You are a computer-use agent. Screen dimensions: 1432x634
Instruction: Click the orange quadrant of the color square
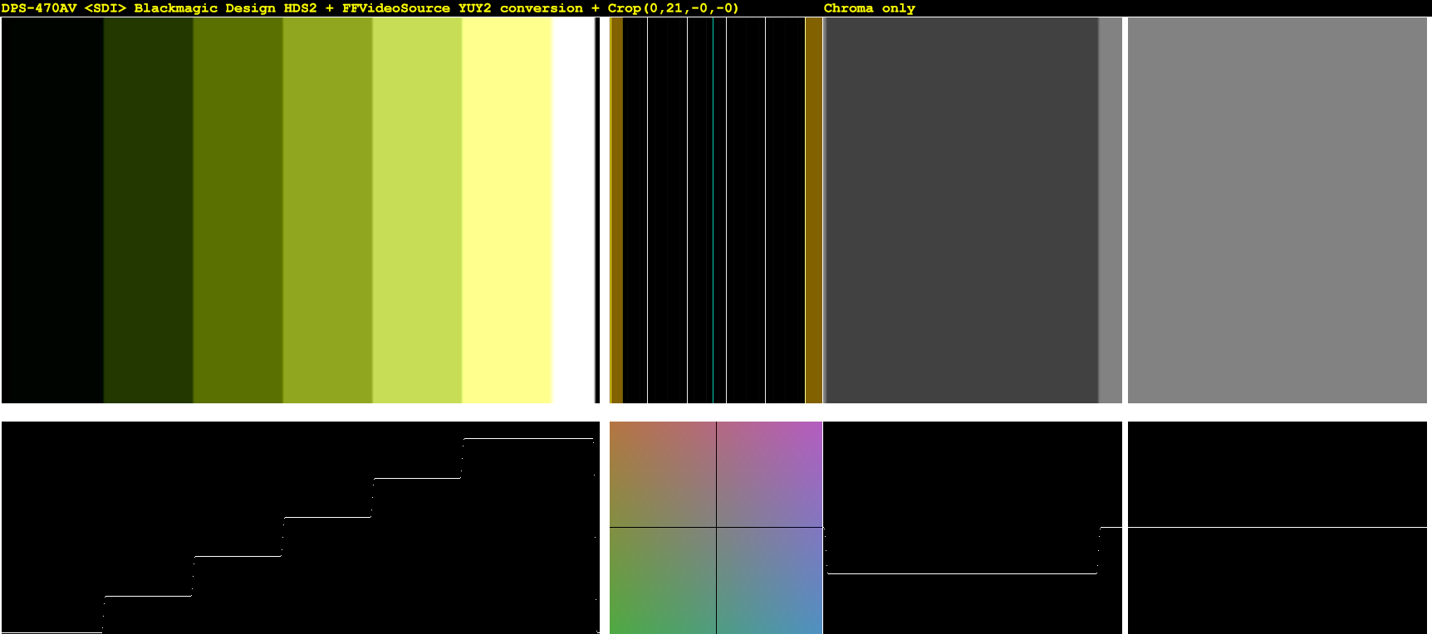(x=663, y=474)
